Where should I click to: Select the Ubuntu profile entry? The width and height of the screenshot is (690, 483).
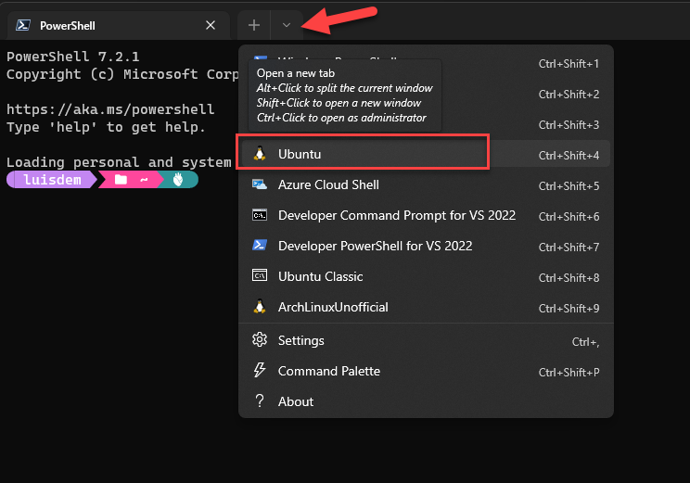tap(300, 154)
